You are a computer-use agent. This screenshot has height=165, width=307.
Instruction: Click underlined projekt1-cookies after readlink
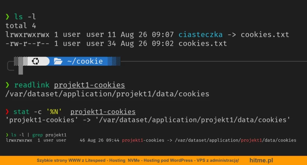point(89,85)
